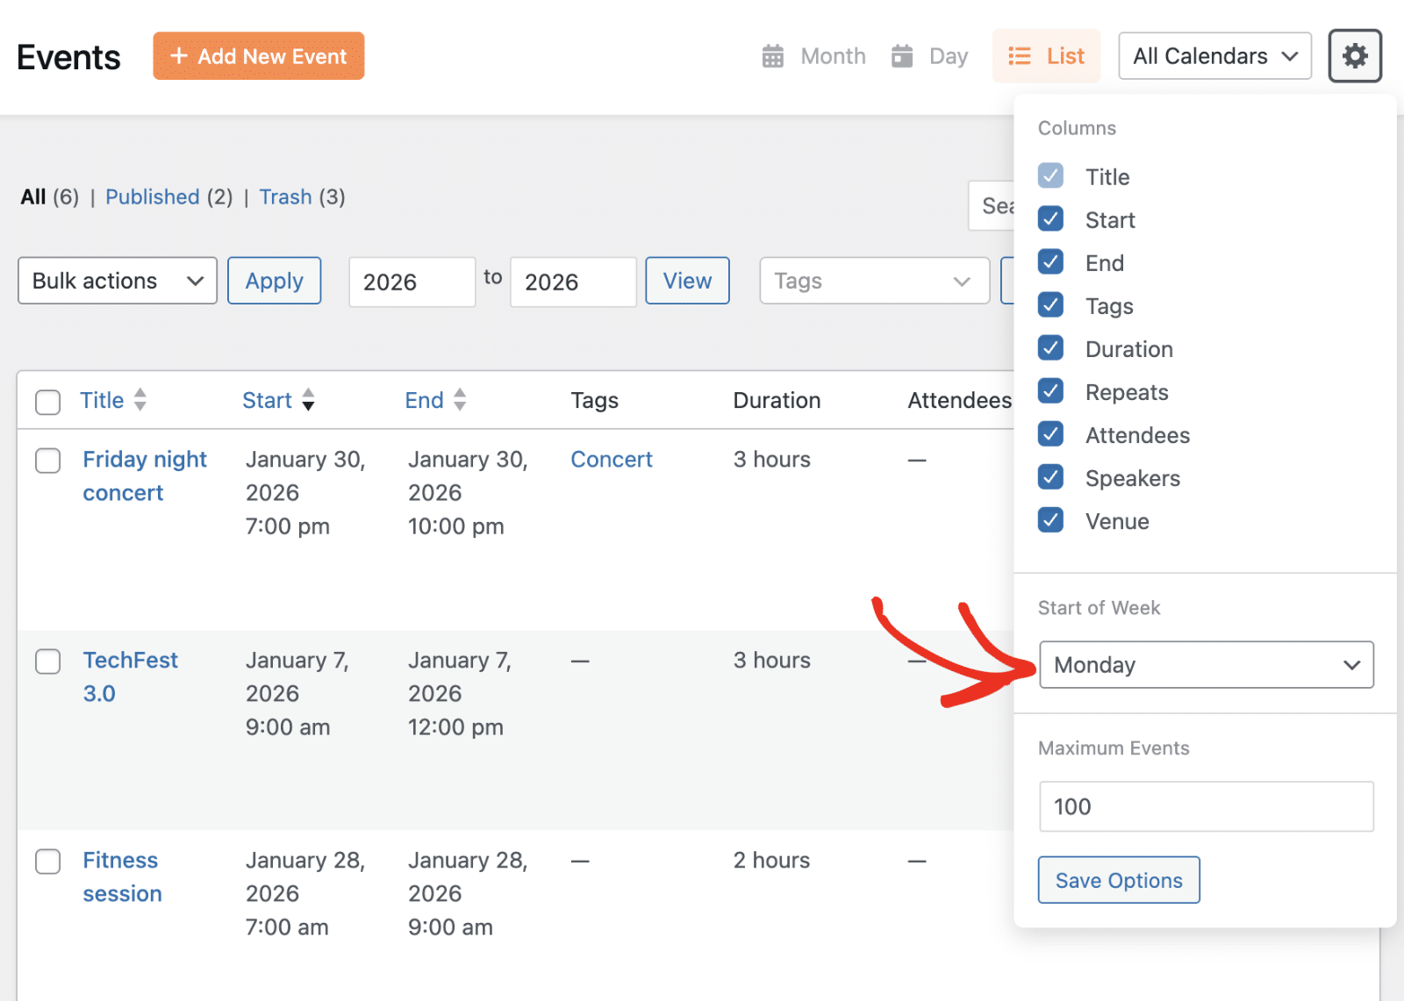The height and width of the screenshot is (1001, 1404).
Task: Click the Add New Event button
Action: click(x=258, y=56)
